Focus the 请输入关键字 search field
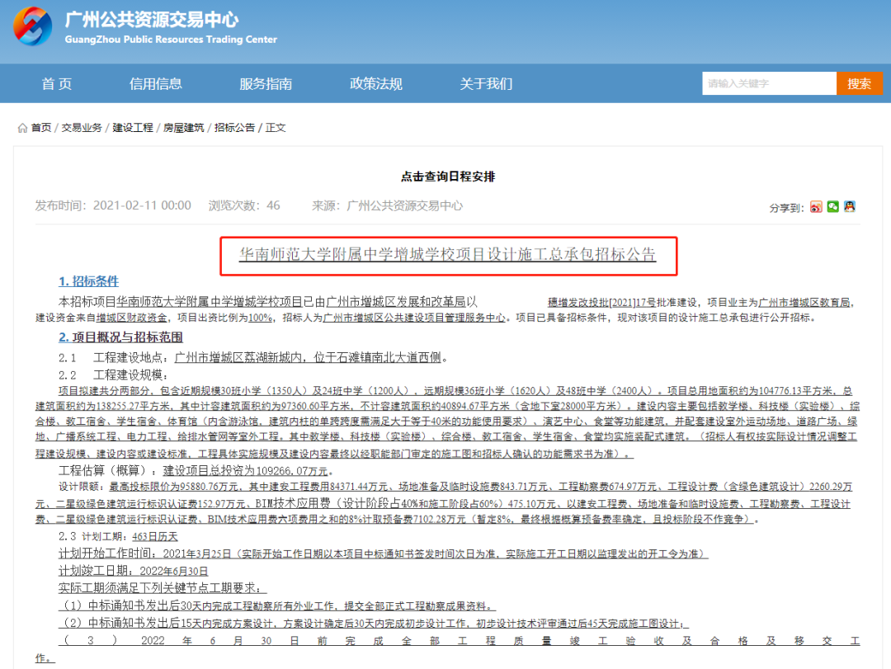The image size is (891, 669). [x=769, y=83]
